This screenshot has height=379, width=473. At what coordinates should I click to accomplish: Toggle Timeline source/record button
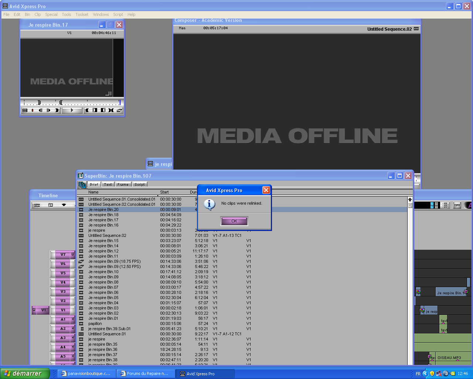click(51, 205)
